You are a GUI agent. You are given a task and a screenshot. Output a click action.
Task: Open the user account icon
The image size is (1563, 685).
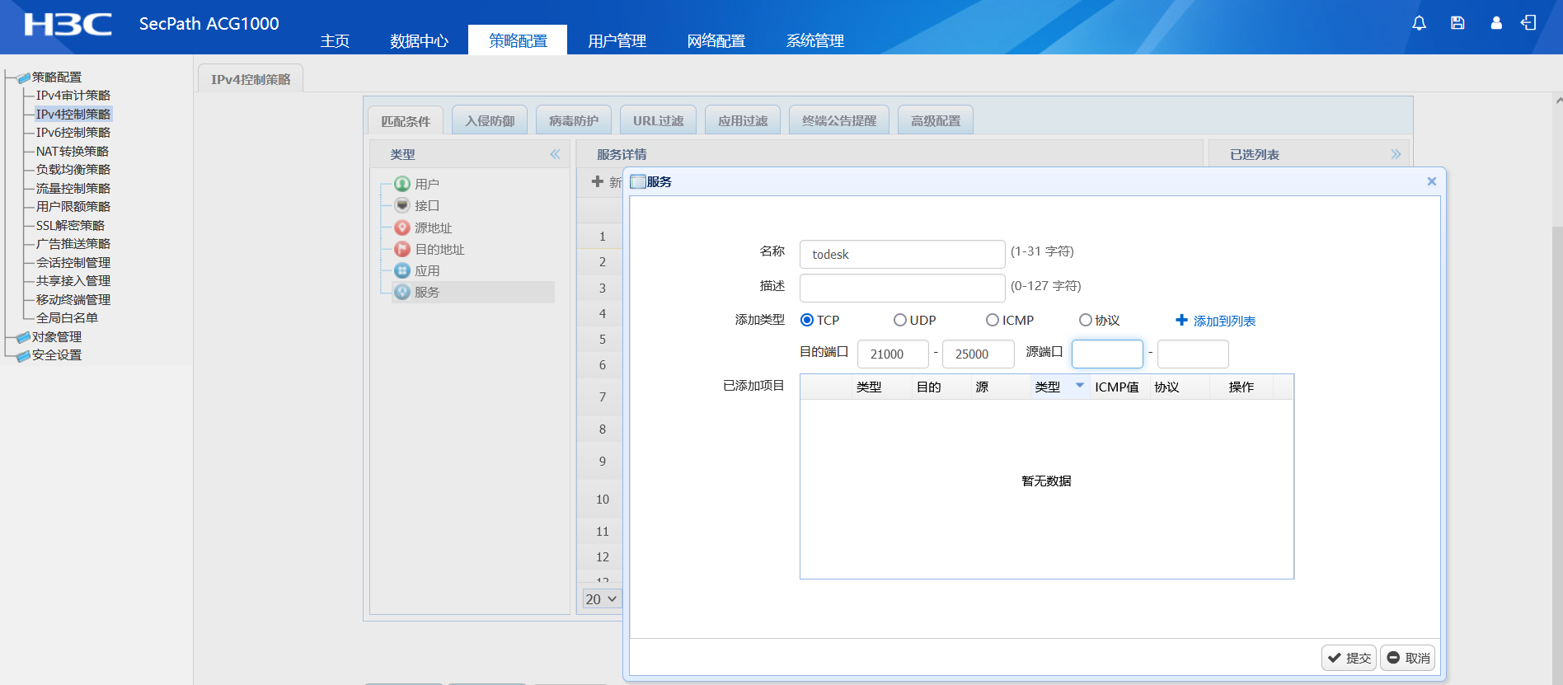click(1496, 23)
